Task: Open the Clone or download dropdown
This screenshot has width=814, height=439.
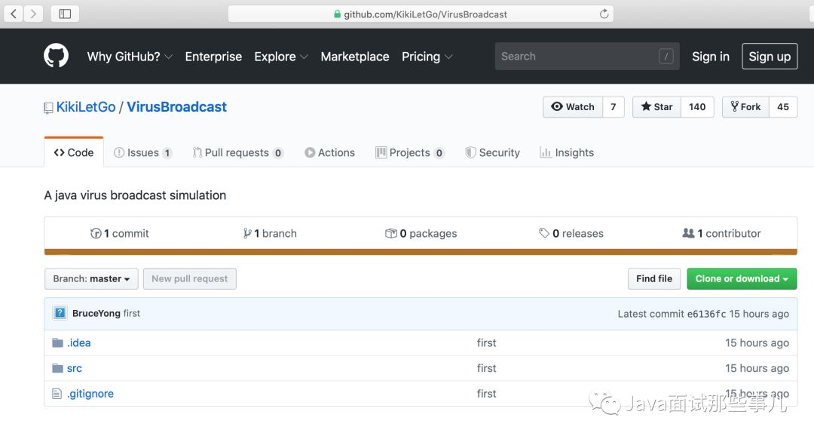Action: click(x=742, y=278)
